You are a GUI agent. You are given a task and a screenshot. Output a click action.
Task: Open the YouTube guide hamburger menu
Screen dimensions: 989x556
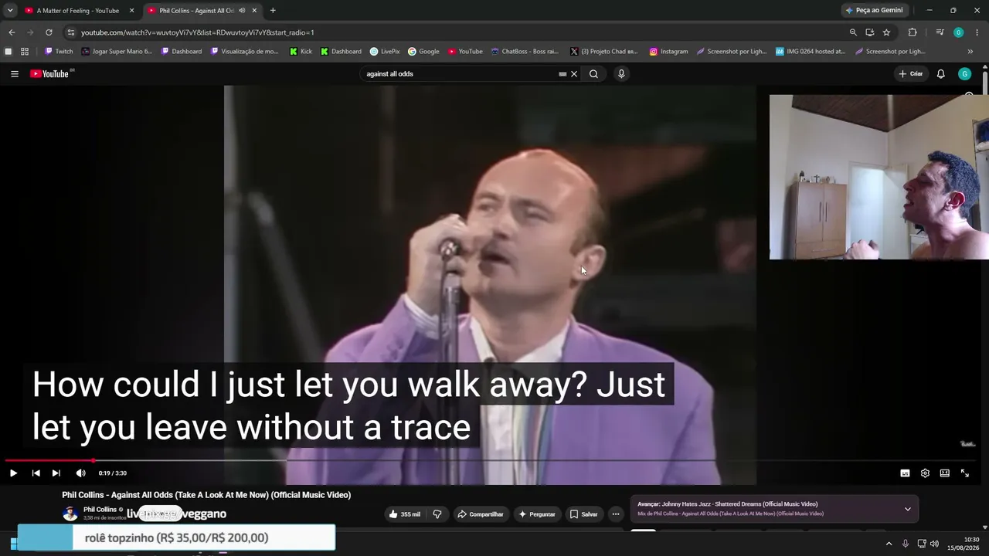[x=15, y=74]
